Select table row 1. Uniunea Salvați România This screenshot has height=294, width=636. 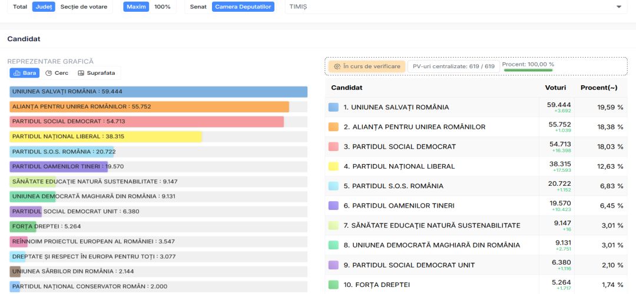tap(476, 108)
